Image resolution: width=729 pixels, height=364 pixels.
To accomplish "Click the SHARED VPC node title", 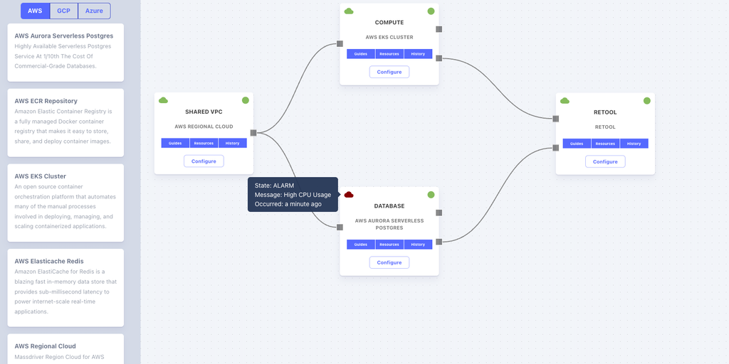I will coord(204,112).
